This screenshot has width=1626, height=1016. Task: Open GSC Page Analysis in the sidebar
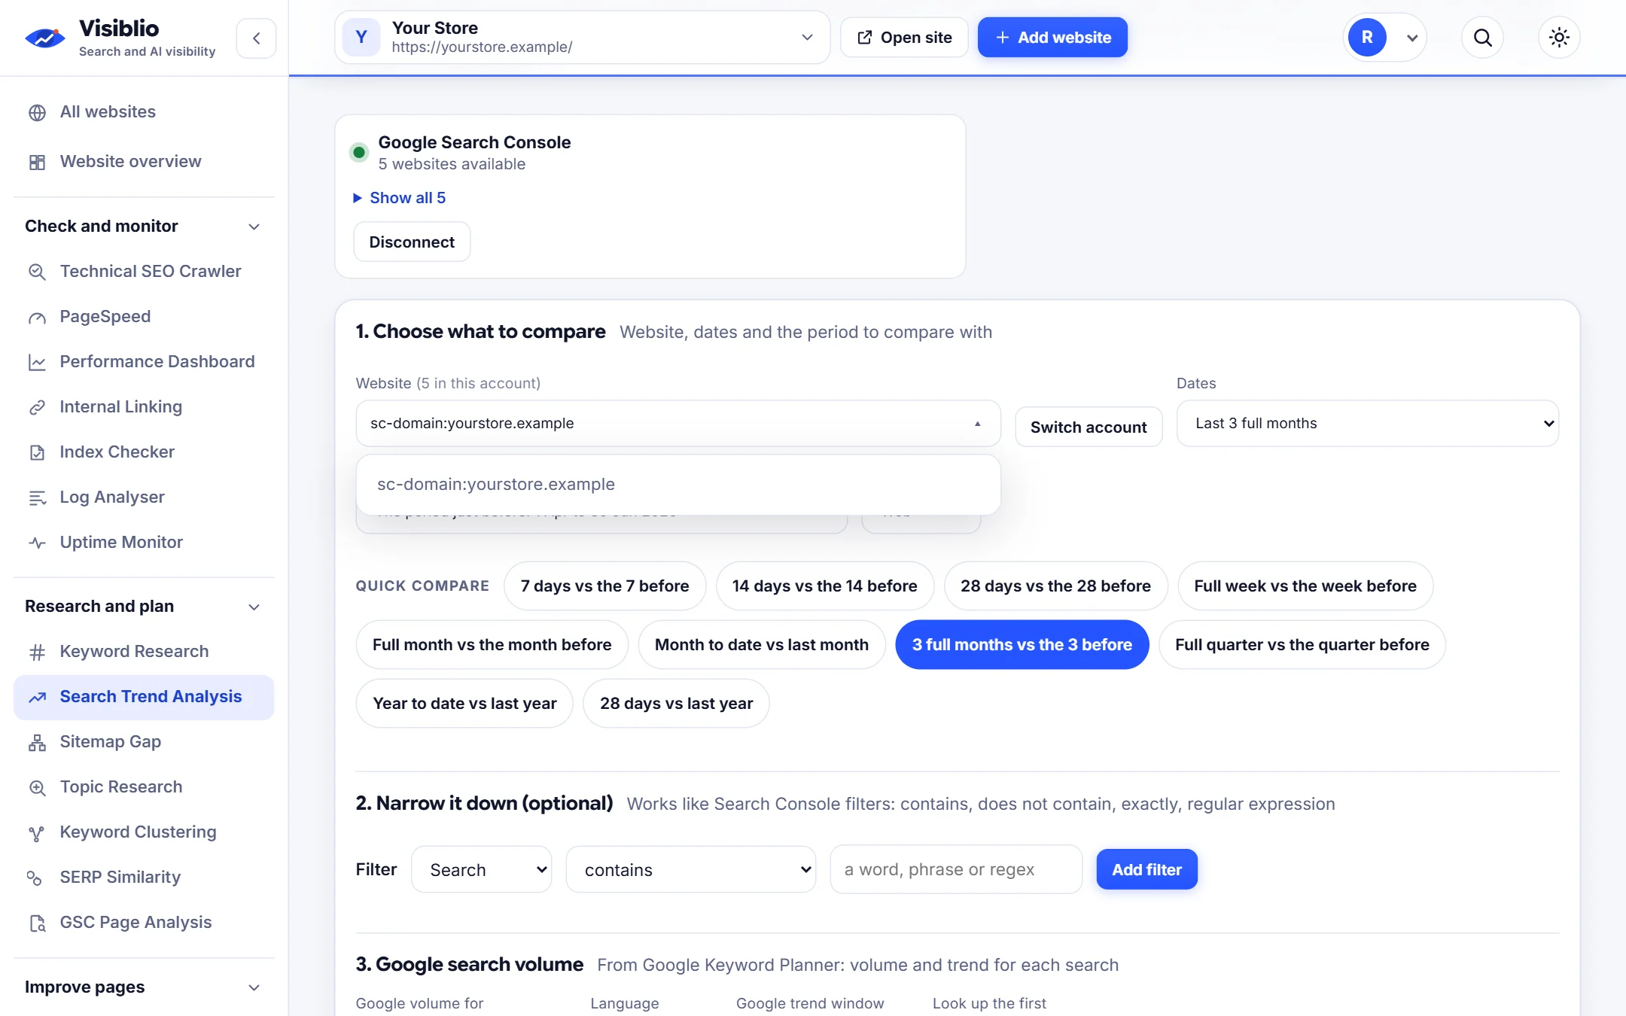point(144,923)
